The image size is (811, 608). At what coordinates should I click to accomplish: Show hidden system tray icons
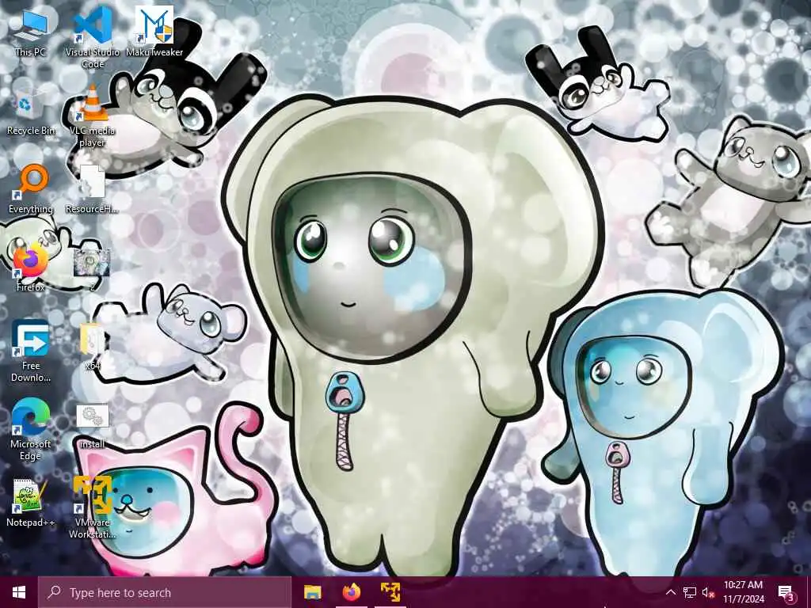[x=670, y=592]
